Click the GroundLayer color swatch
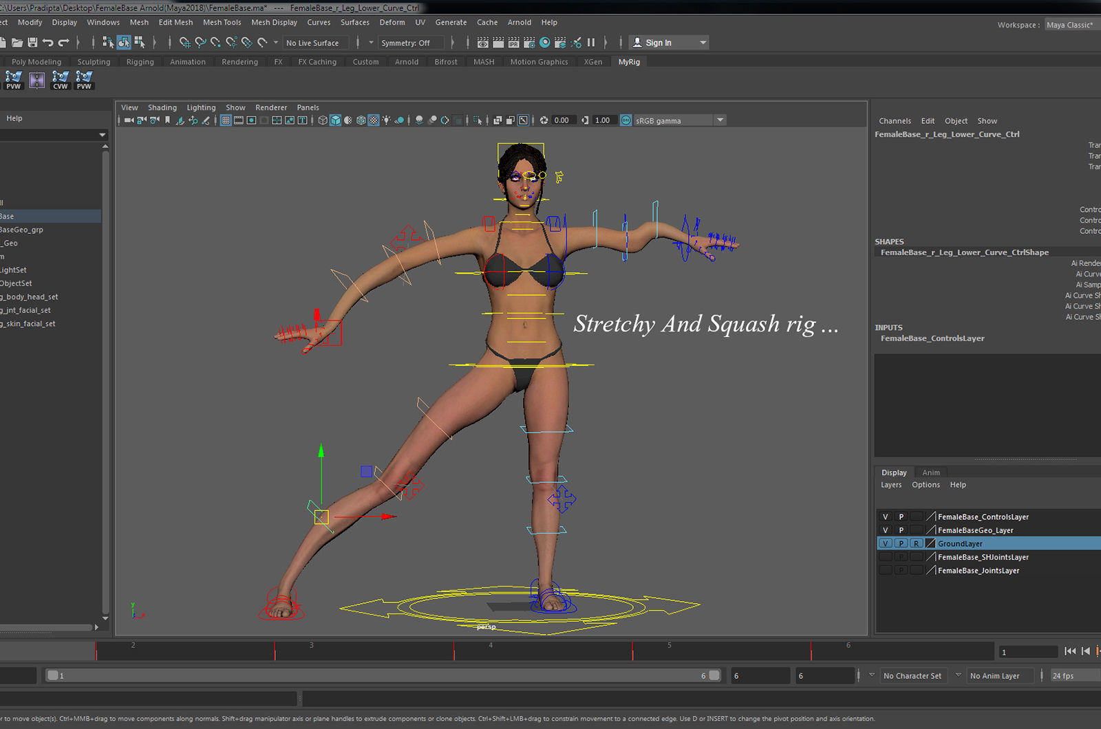This screenshot has width=1101, height=729. pyautogui.click(x=931, y=543)
